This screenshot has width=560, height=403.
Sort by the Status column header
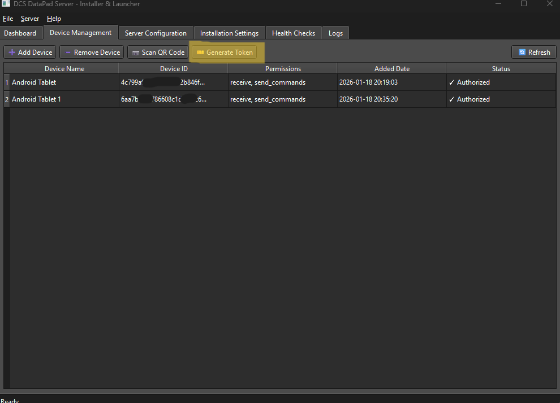(x=501, y=68)
